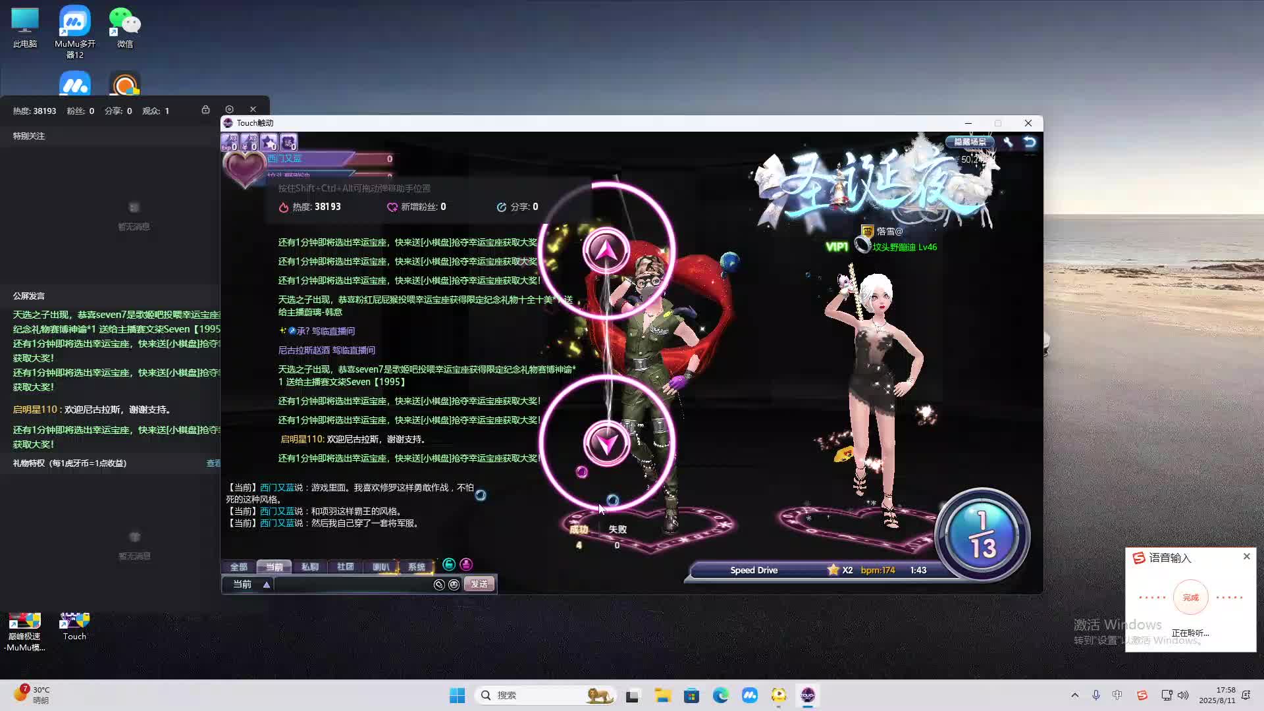Viewport: 1264px width, 711px height.
Task: Switch to the 全部 chat tab
Action: [x=238, y=567]
